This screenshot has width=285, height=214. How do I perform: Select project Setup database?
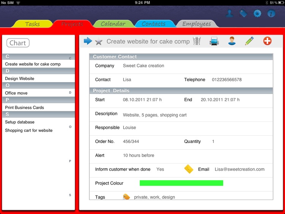click(x=38, y=122)
